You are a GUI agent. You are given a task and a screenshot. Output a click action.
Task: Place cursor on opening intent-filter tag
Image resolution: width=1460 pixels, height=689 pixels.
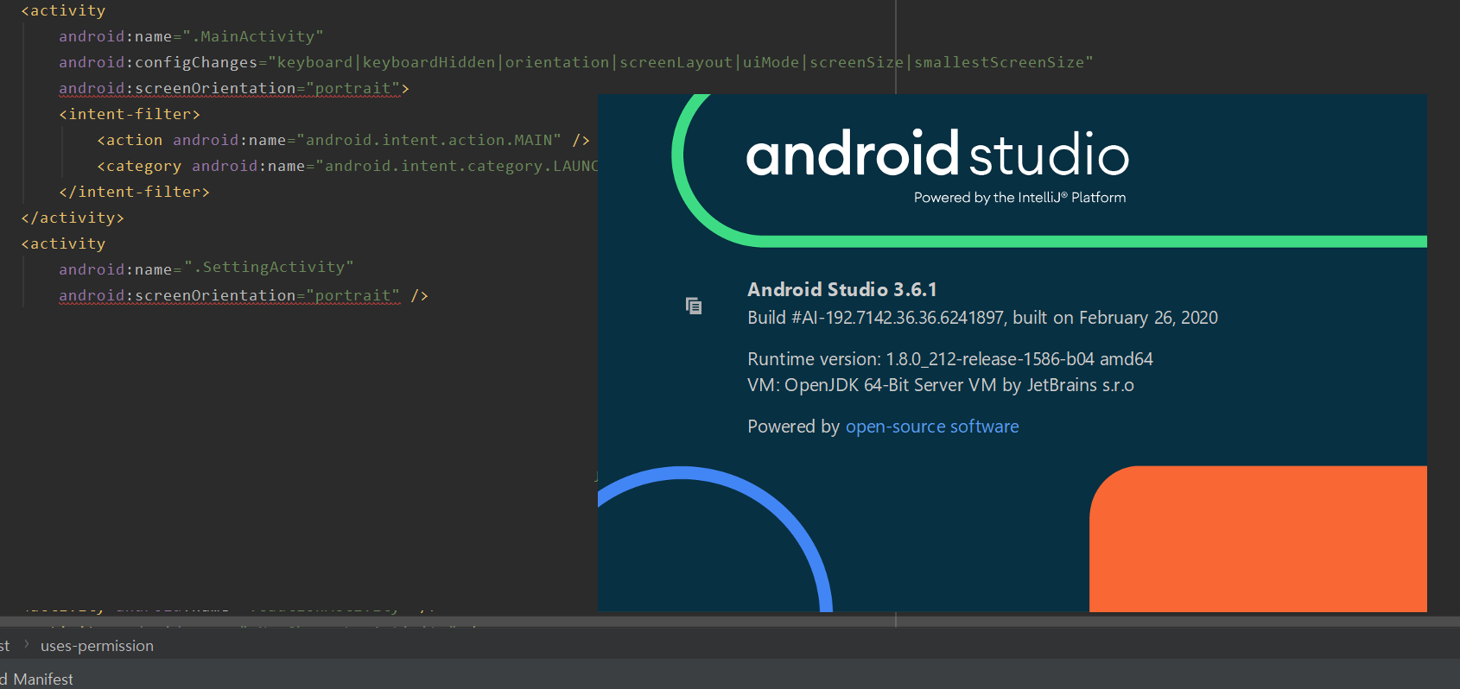[130, 114]
